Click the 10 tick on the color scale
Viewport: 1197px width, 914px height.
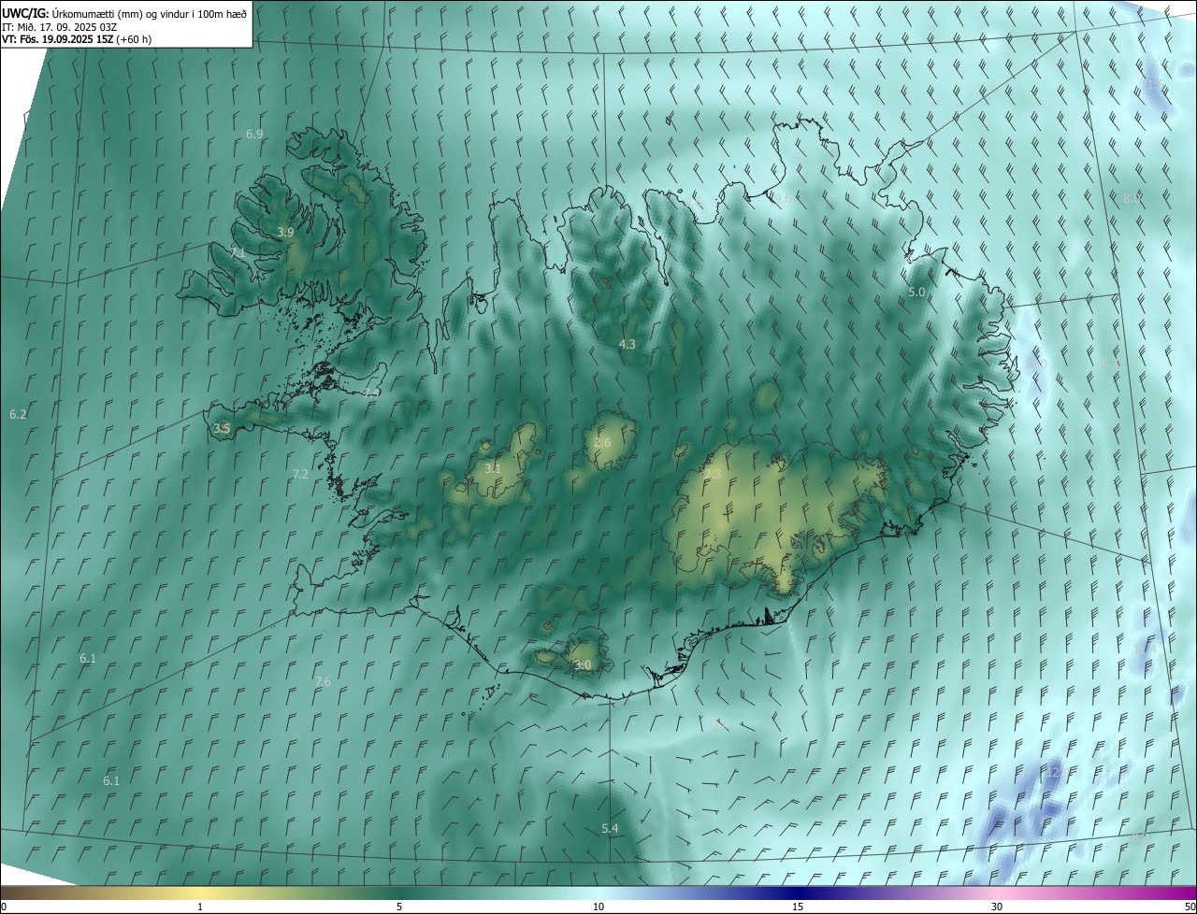(x=598, y=907)
